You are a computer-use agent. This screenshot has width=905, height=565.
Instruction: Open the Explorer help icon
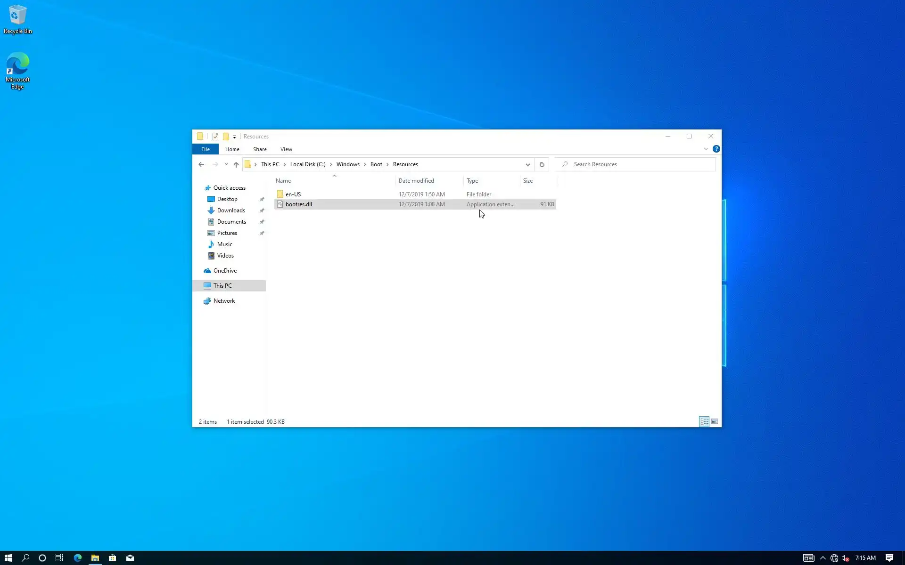tap(716, 149)
